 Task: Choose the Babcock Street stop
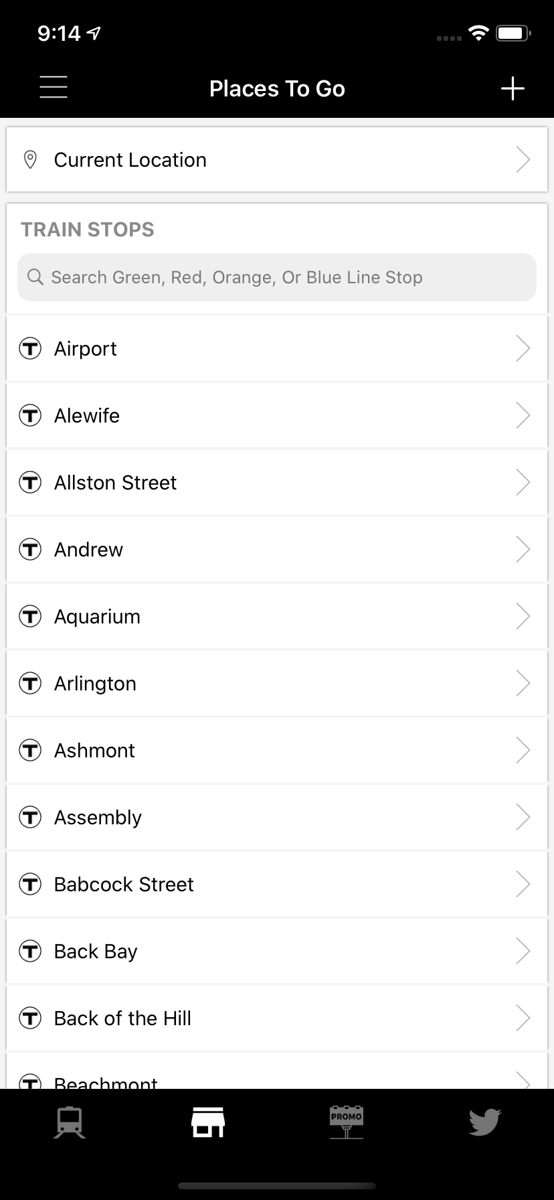click(124, 885)
